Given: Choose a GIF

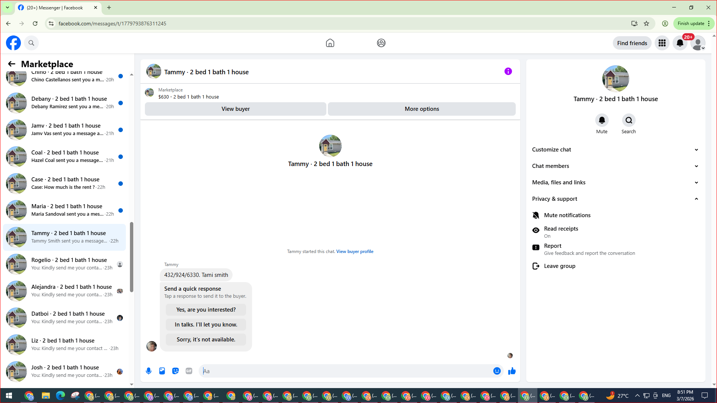Looking at the screenshot, I should coord(189,371).
